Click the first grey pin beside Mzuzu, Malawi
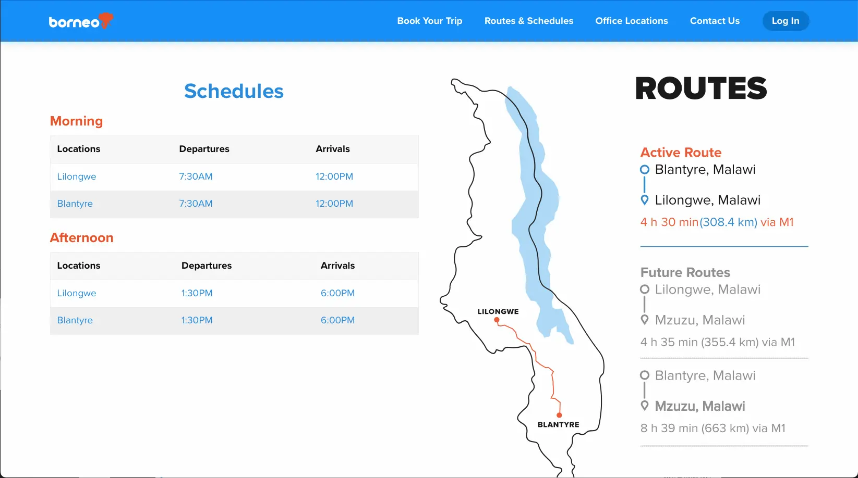The height and width of the screenshot is (478, 858). (645, 320)
